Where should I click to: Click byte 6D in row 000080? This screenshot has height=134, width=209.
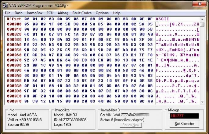pyautogui.click(x=142, y=65)
